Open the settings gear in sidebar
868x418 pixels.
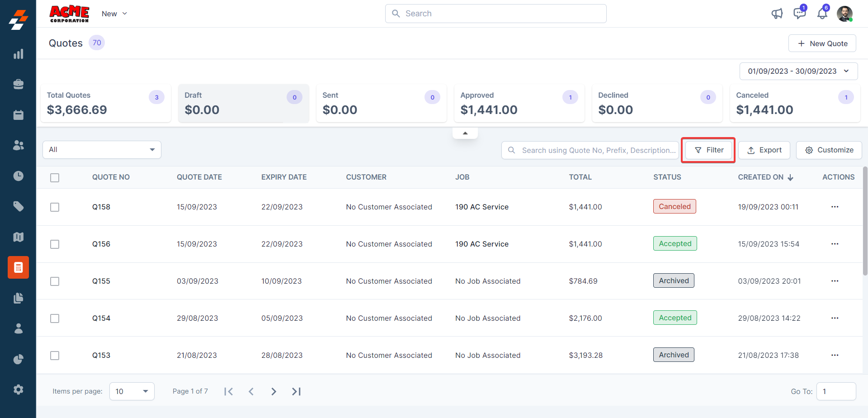[x=18, y=389]
